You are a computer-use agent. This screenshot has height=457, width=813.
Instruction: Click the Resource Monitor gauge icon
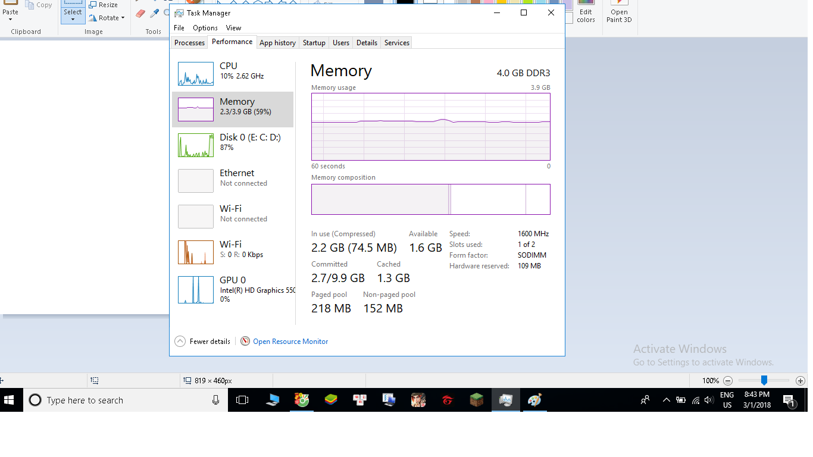click(245, 342)
